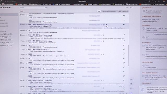Open the "СА" button next to the filter
167x94 pixels.
point(131,8)
